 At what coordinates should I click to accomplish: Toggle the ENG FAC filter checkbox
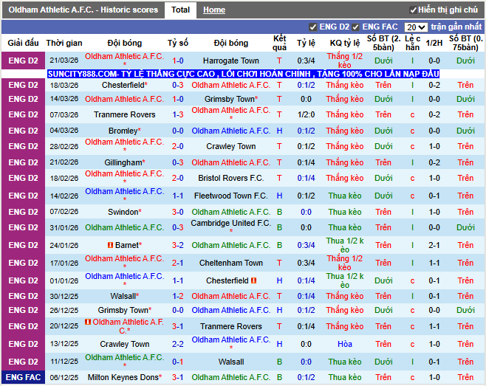(355, 27)
